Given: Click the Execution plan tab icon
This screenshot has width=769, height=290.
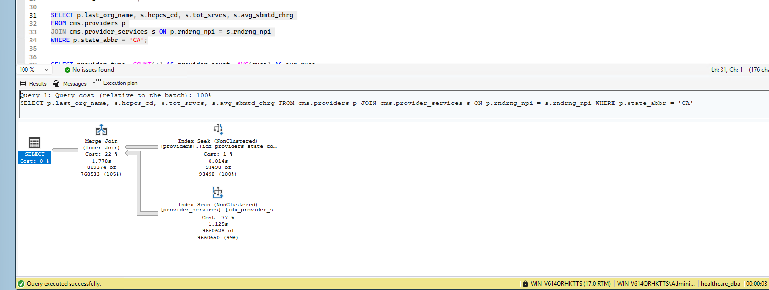Looking at the screenshot, I should click(x=96, y=83).
